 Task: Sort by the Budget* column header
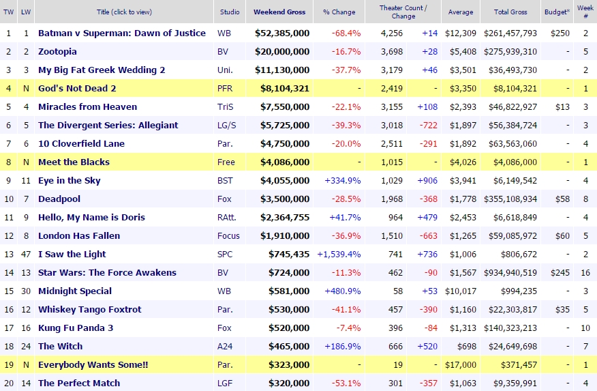pyautogui.click(x=557, y=12)
